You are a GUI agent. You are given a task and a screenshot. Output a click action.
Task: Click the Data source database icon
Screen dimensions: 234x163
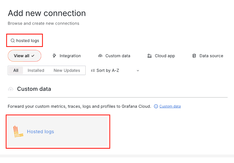click(x=195, y=56)
